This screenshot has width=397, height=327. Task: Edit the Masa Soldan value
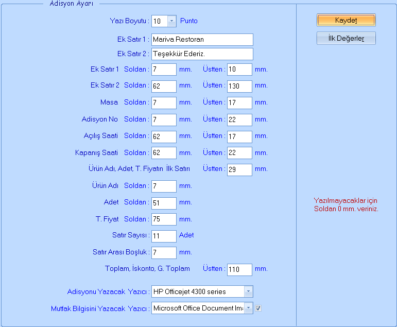(x=164, y=103)
